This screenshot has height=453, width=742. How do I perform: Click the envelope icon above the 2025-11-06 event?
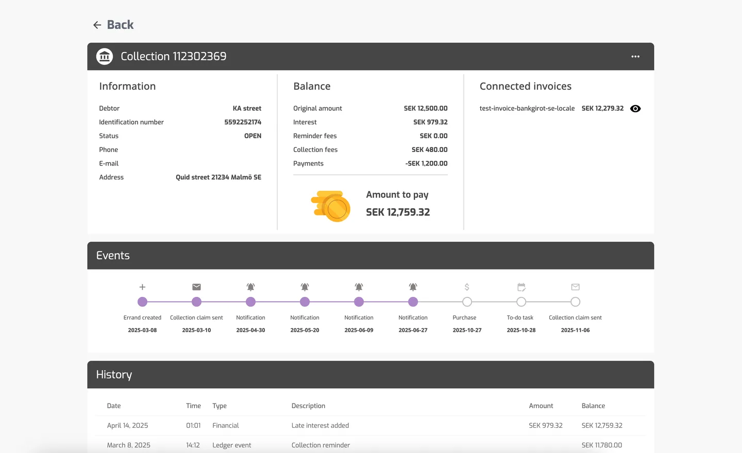click(x=576, y=287)
